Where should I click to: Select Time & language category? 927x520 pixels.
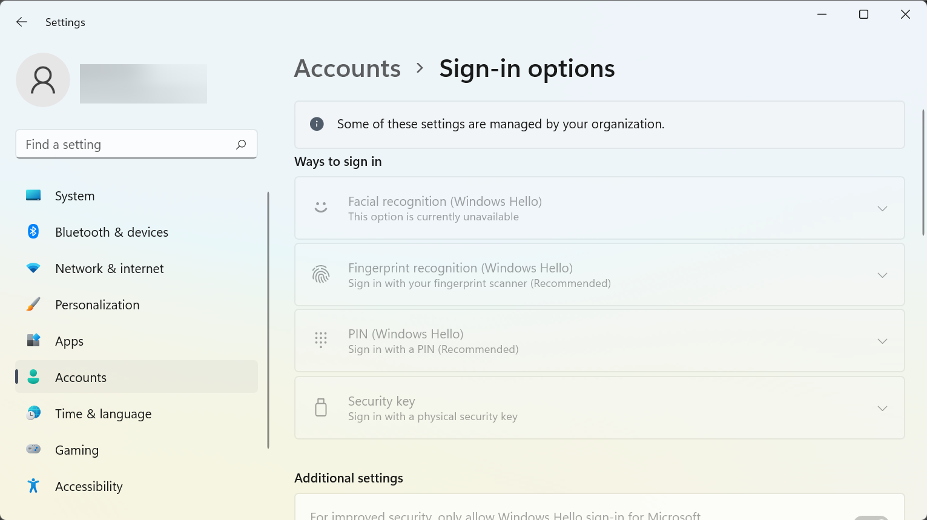click(x=137, y=413)
